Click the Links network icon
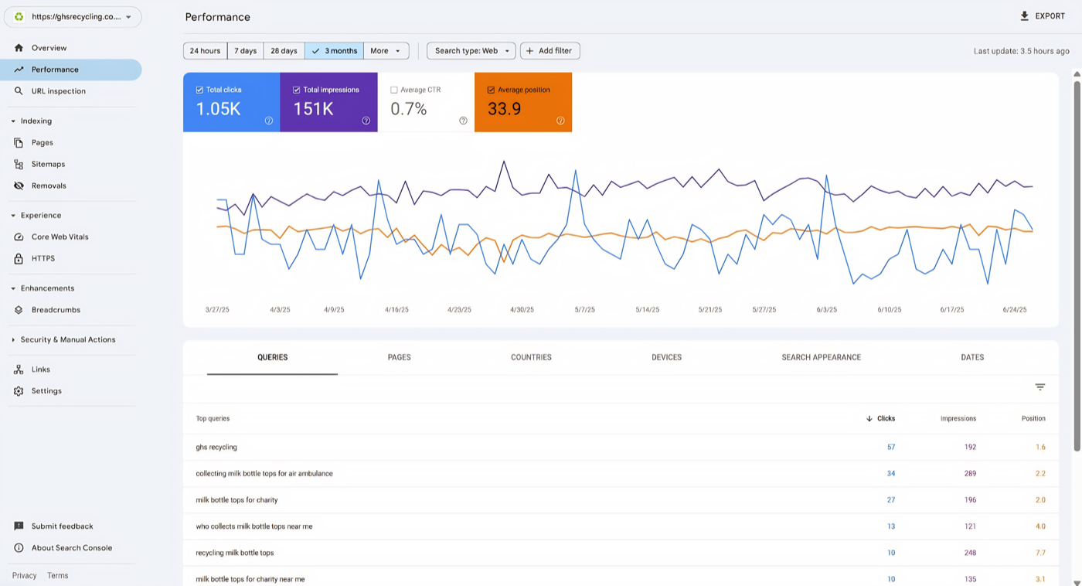Viewport: 1082px width, 586px height. pyautogui.click(x=19, y=370)
